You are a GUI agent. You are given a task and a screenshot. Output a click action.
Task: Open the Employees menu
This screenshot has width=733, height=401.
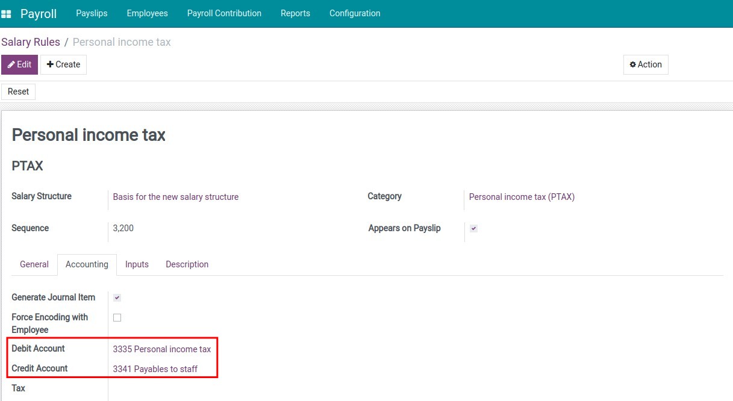click(x=147, y=13)
